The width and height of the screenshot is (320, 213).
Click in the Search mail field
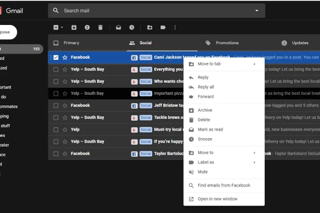(157, 11)
